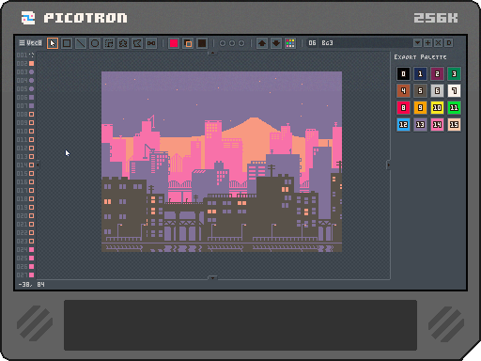Pick the circle shape tool

click(x=95, y=43)
